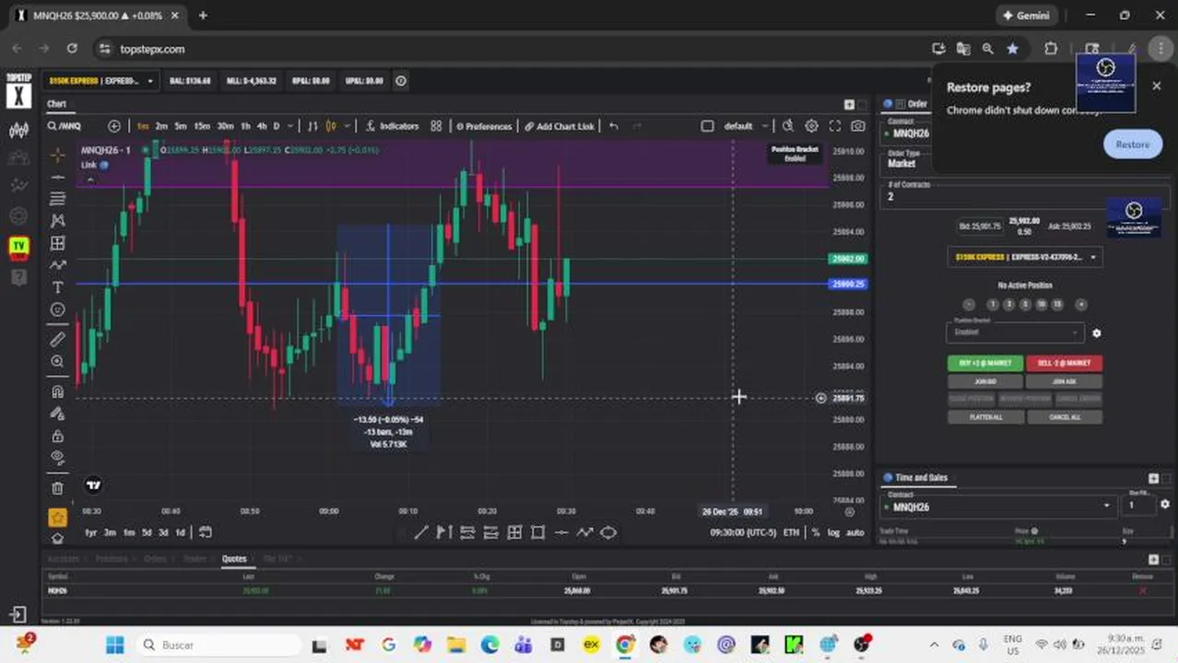Viewport: 1178px width, 663px height.
Task: Toggle hide all drawings eye icon
Action: 57,458
